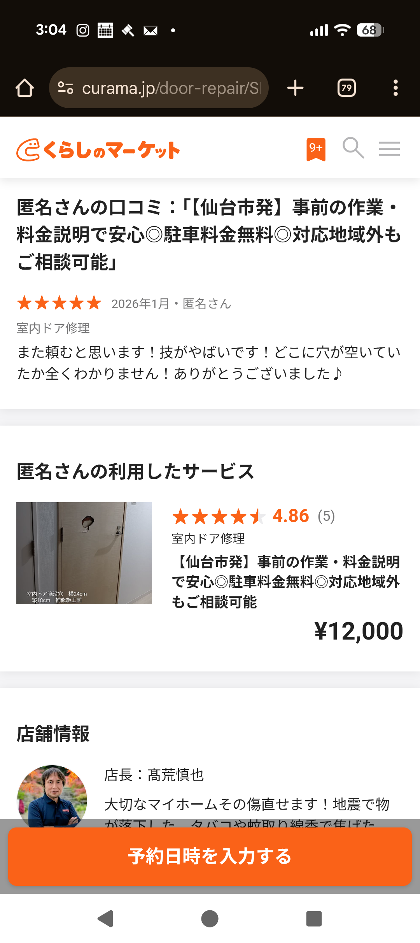The height and width of the screenshot is (943, 420).
Task: Open the tab switcher showing 79 tabs
Action: point(346,88)
